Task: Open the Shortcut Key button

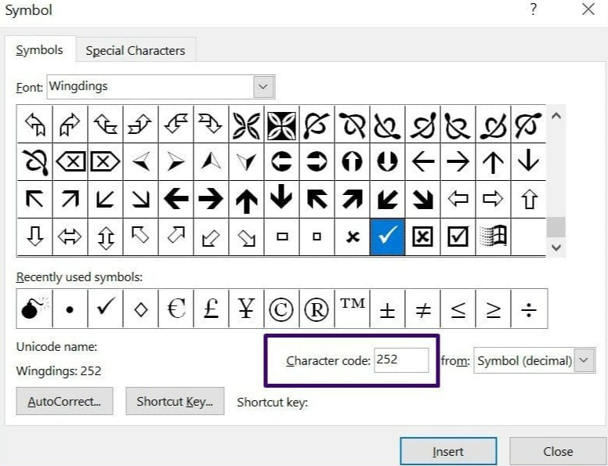Action: [x=175, y=401]
